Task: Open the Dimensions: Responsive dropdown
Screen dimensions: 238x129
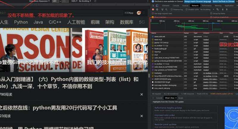Action: point(40,1)
